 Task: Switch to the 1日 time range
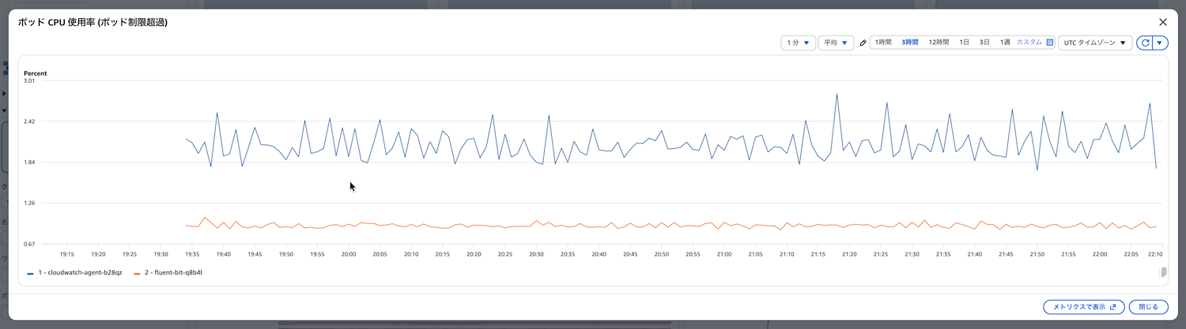[965, 43]
